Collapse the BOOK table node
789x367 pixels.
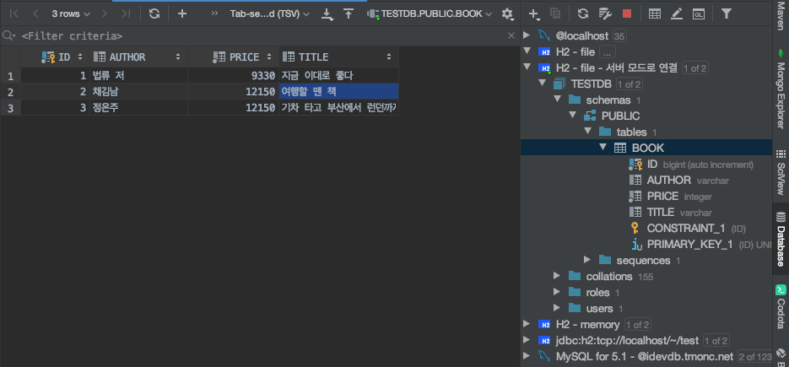603,148
